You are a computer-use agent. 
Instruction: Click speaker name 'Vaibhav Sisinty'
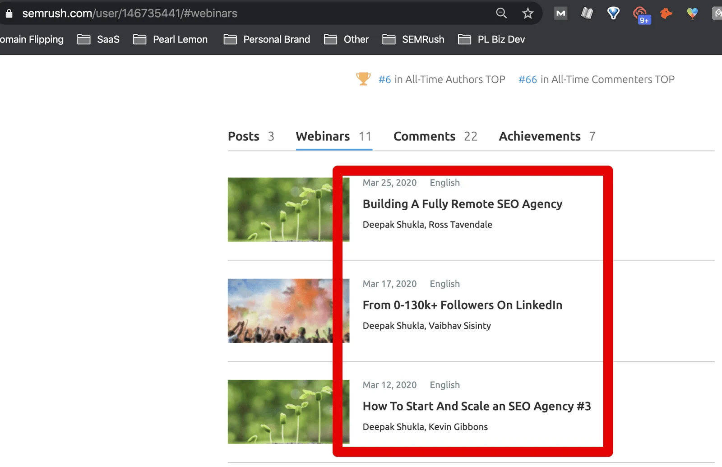click(459, 325)
